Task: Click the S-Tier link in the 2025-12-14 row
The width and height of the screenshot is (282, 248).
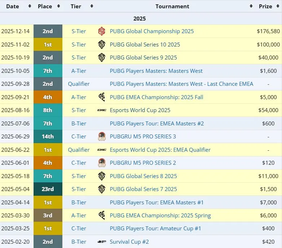Action: (x=79, y=31)
